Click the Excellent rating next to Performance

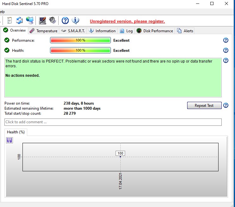click(121, 40)
